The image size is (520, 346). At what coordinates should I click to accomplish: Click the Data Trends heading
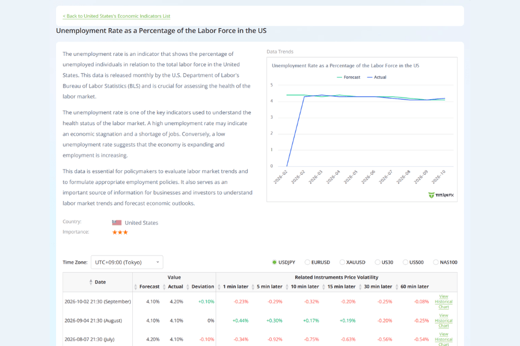[x=280, y=52]
